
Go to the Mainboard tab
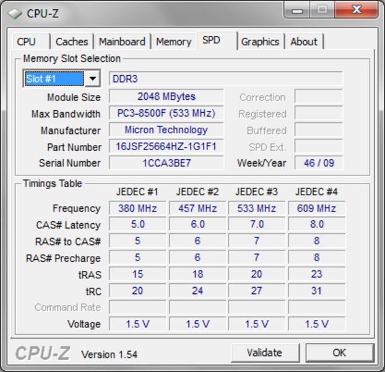pyautogui.click(x=122, y=42)
